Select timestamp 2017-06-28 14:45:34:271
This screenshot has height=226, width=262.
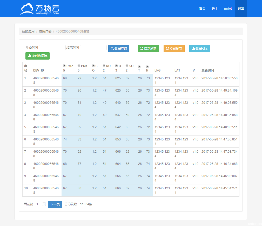(x=219, y=188)
